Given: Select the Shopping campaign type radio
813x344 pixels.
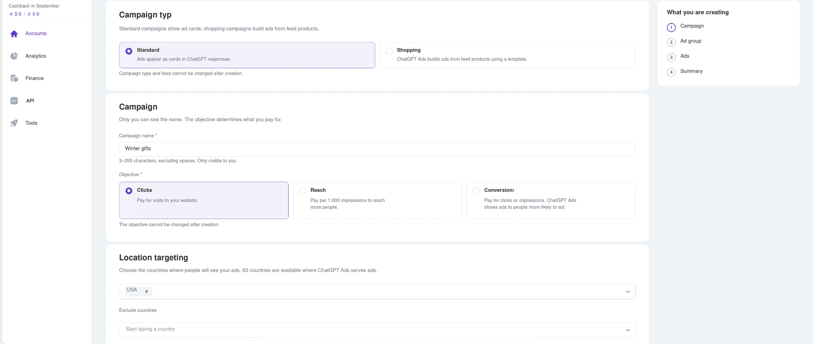Looking at the screenshot, I should (x=389, y=51).
